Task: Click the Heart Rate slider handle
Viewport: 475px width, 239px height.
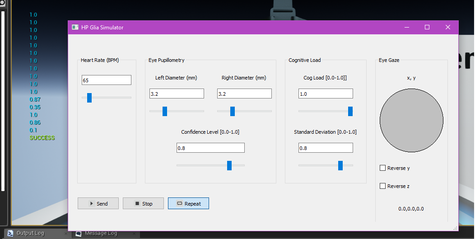Action: click(89, 98)
